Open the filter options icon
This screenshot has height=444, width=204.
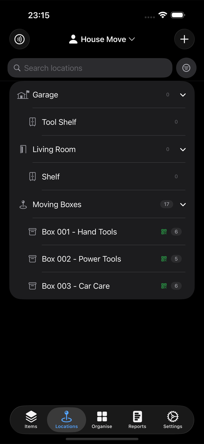[186, 68]
